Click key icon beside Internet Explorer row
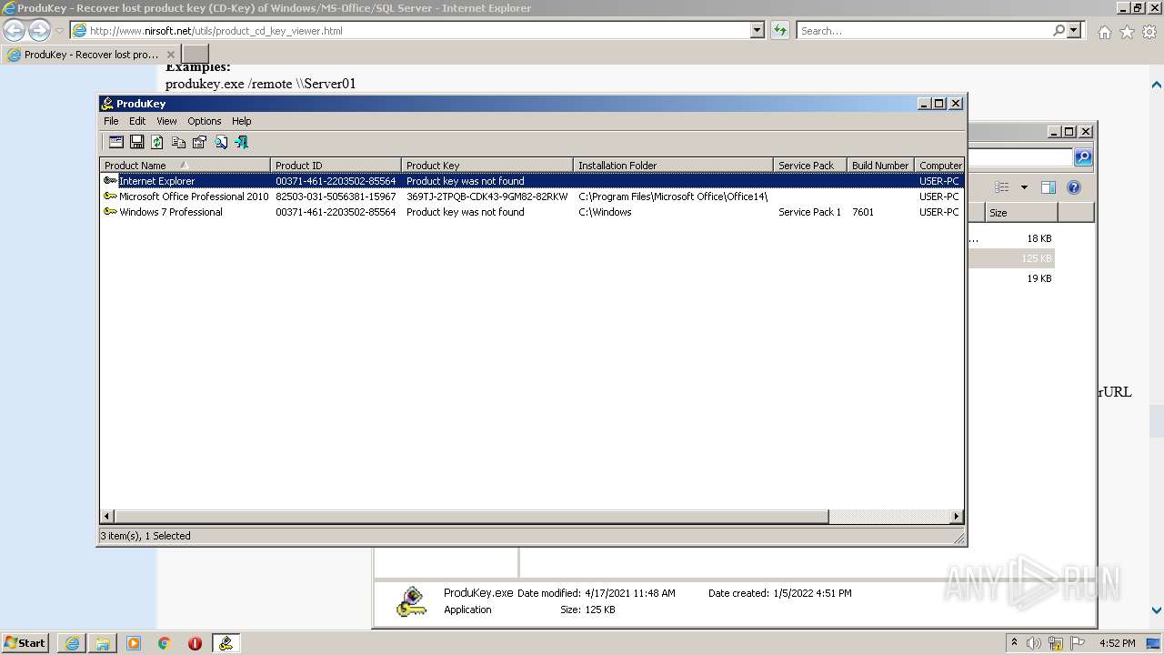This screenshot has height=655, width=1164. pos(110,181)
